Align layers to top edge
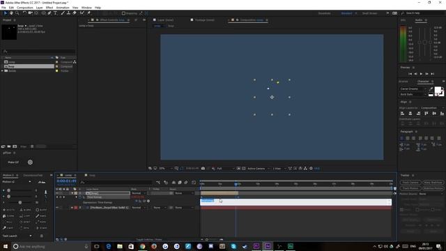This screenshot has height=251, width=446. (426, 113)
